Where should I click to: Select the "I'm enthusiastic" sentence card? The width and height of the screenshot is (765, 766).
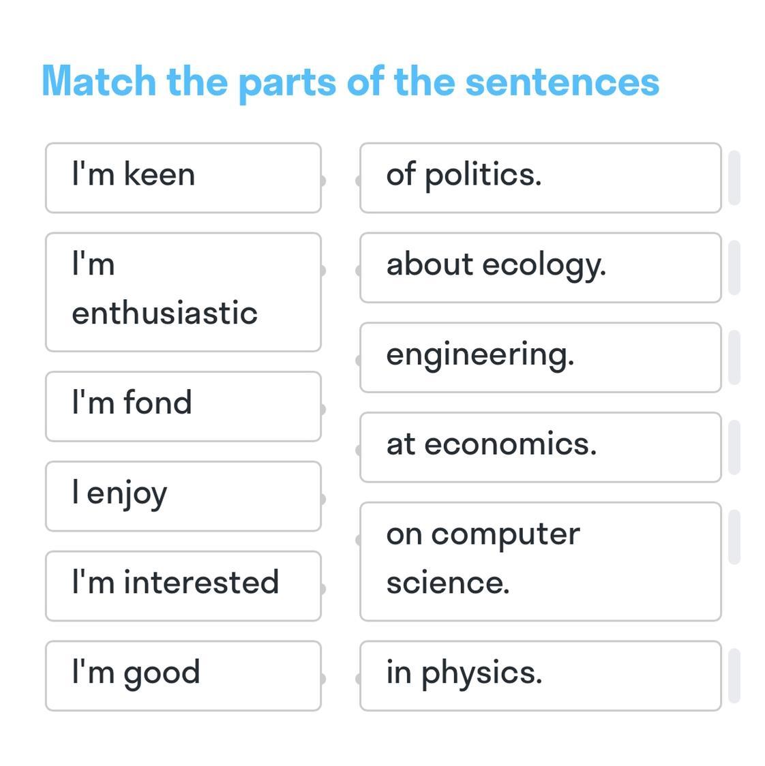pos(183,292)
